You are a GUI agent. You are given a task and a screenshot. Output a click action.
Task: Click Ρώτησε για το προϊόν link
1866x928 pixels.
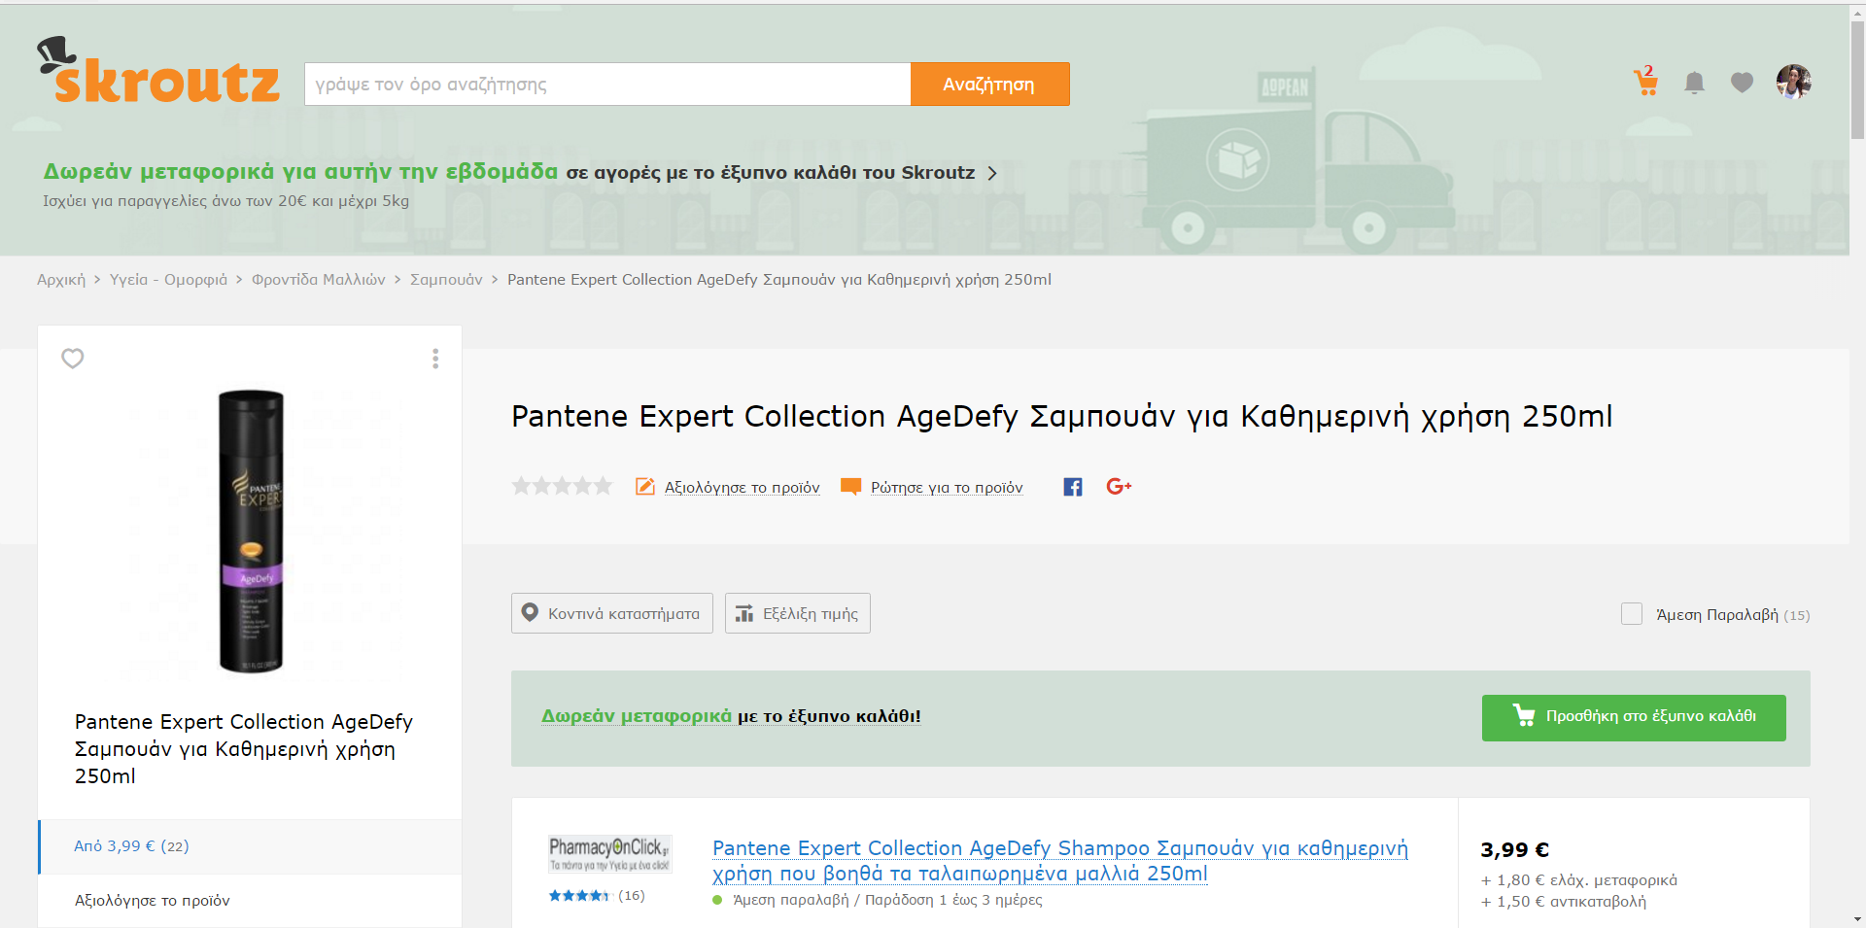coord(947,488)
